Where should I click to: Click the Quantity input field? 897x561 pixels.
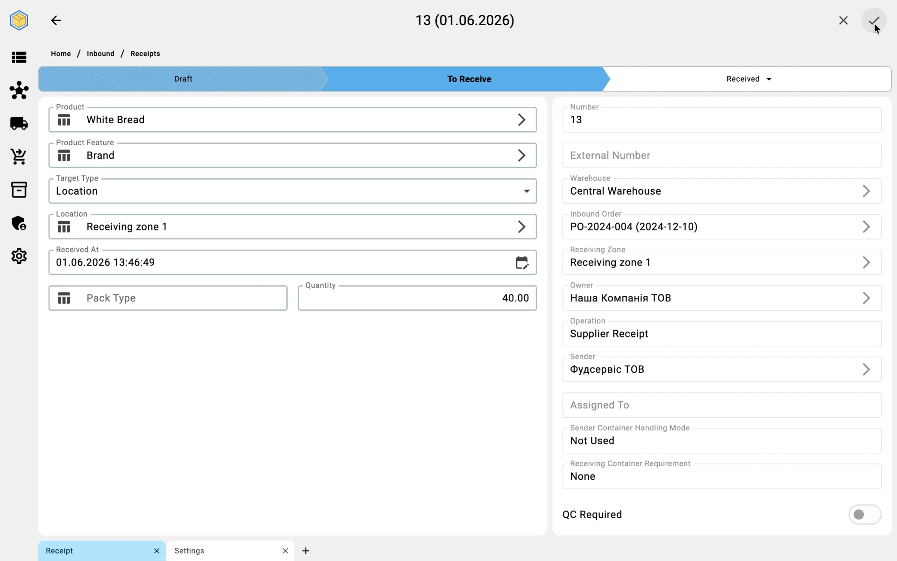417,298
